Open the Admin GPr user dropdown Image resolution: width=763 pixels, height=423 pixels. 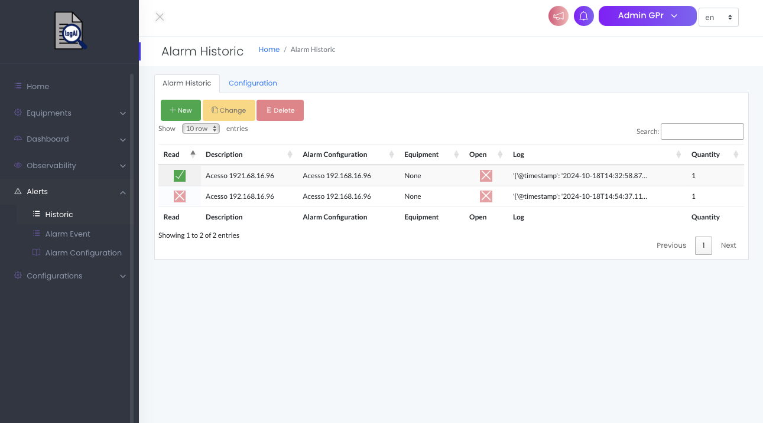tap(647, 16)
